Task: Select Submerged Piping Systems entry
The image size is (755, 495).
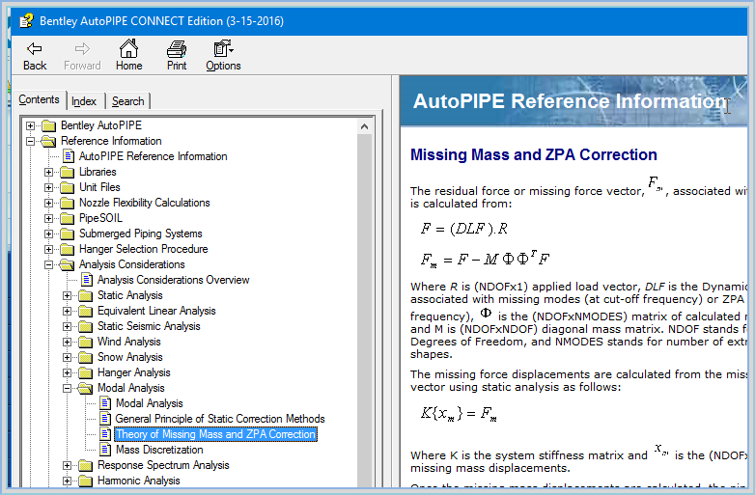Action: point(141,234)
